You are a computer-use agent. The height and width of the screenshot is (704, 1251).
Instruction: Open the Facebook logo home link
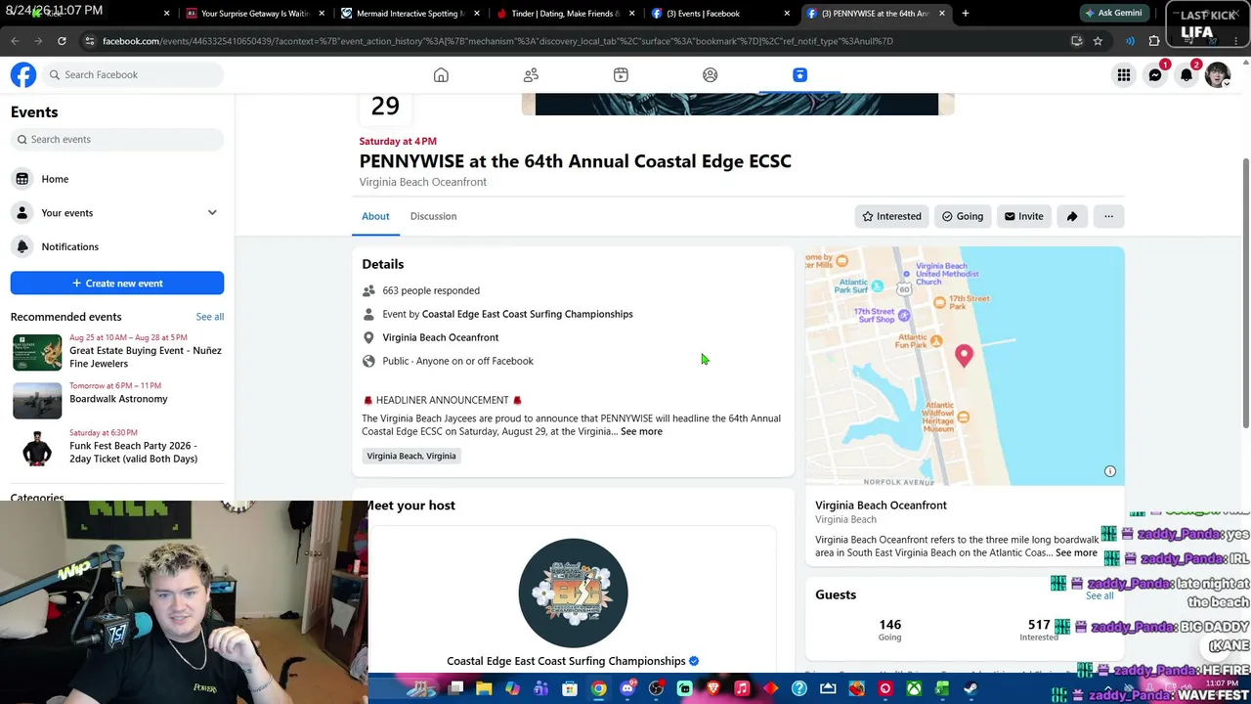23,74
